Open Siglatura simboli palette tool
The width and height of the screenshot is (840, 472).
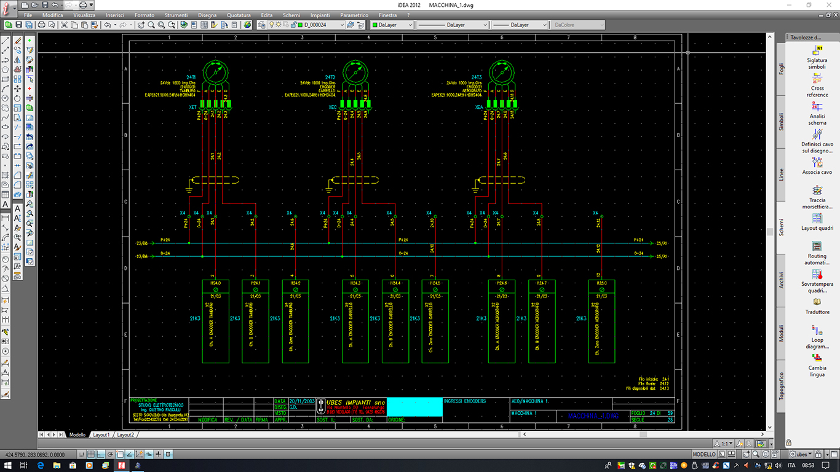817,57
